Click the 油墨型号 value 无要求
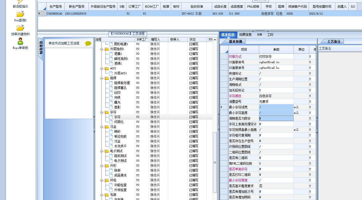Screen dimensions: 362x200 tap(264, 102)
